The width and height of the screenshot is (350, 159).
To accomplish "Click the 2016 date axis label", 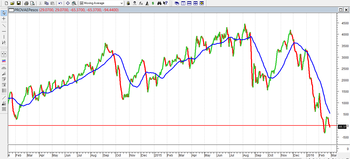I will point(310,155).
